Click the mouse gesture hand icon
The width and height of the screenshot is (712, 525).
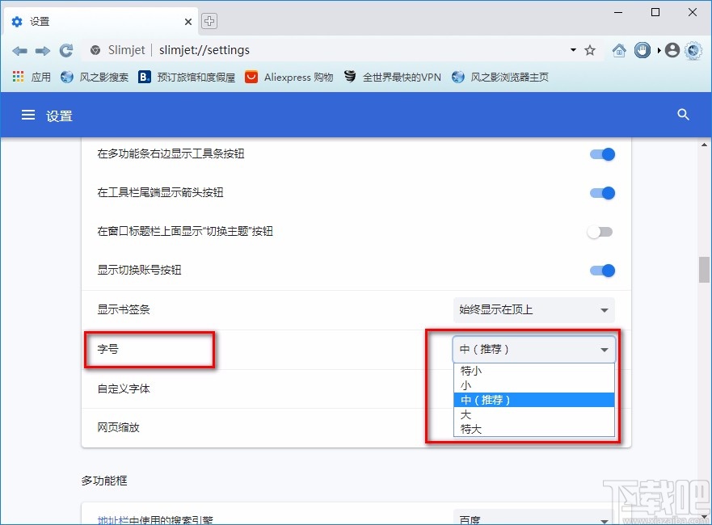click(642, 50)
